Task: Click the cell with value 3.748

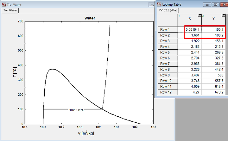Action: tap(190, 81)
